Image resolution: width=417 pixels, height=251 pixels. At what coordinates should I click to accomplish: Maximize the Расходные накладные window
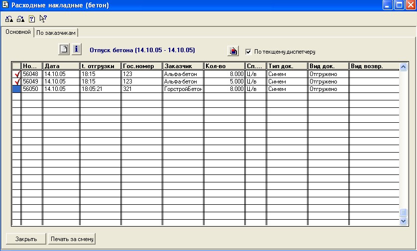(x=399, y=5)
